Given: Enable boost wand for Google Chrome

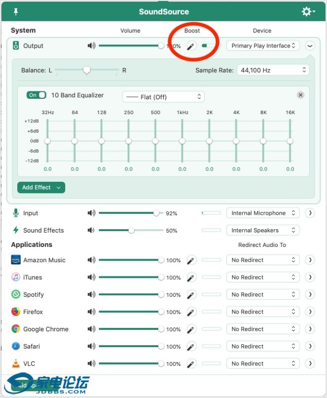Looking at the screenshot, I should tap(191, 329).
